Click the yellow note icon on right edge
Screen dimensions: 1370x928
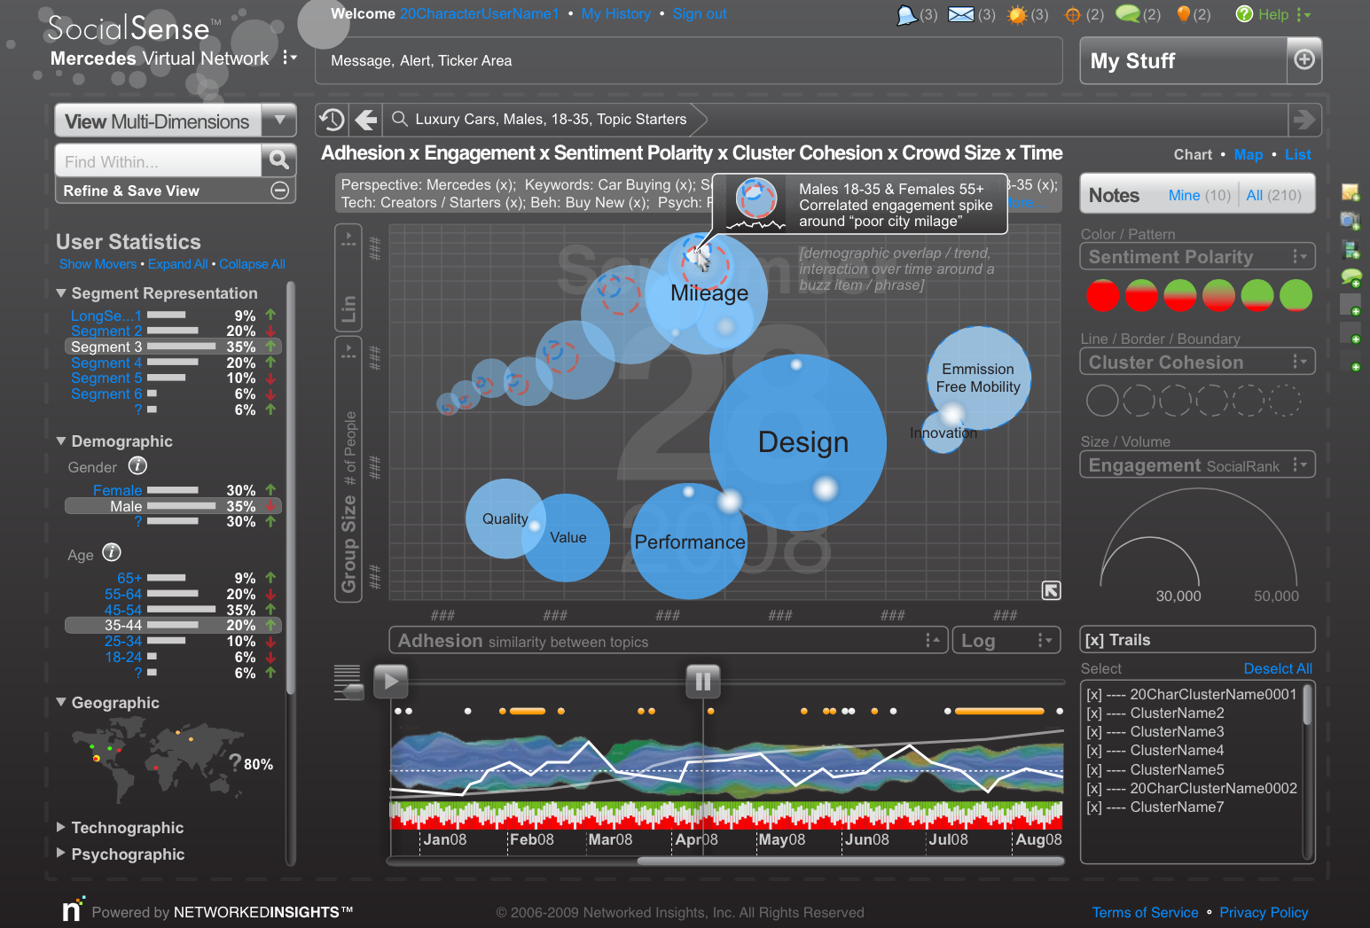pyautogui.click(x=1350, y=192)
